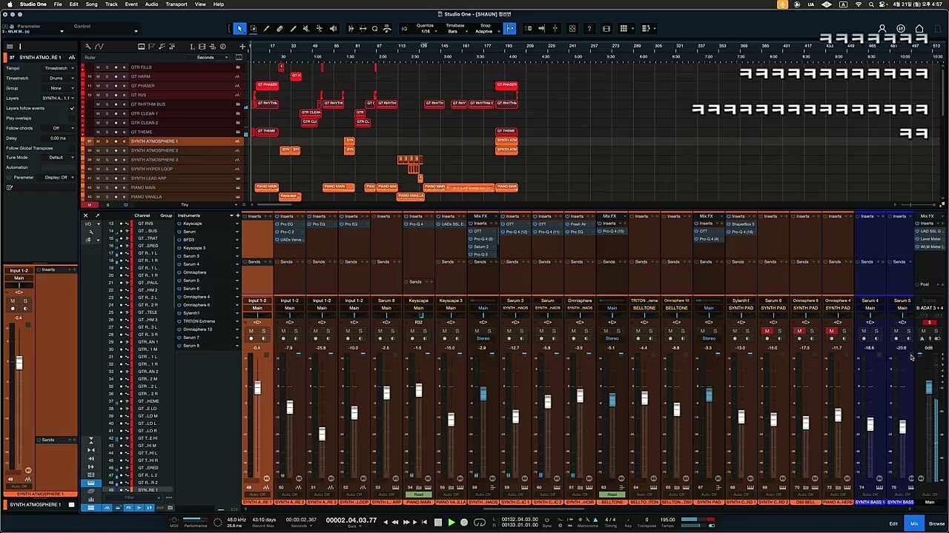Open the Follow chords Off dropdown
The width and height of the screenshot is (949, 533).
pyautogui.click(x=60, y=128)
